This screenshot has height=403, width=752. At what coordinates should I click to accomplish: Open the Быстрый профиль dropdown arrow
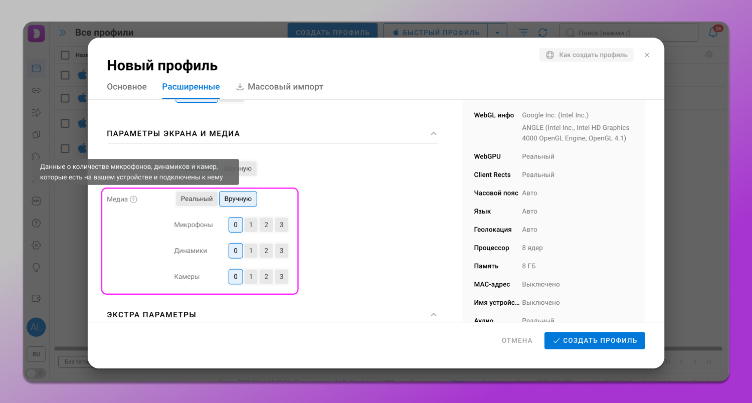[497, 33]
